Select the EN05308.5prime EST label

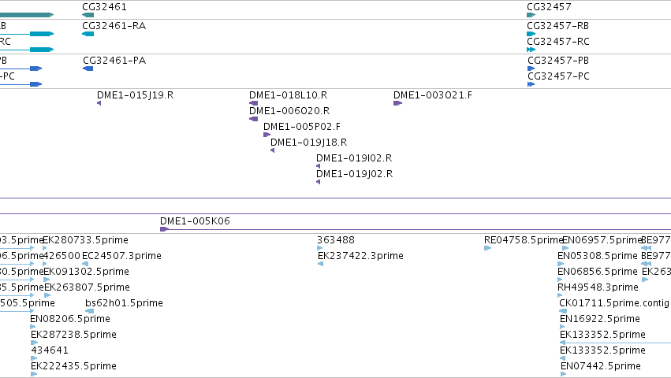pyautogui.click(x=598, y=256)
